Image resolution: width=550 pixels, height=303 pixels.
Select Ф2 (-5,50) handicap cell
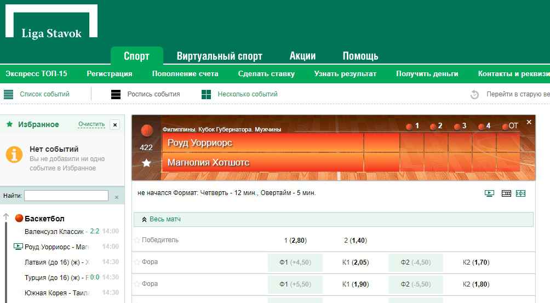tap(416, 284)
